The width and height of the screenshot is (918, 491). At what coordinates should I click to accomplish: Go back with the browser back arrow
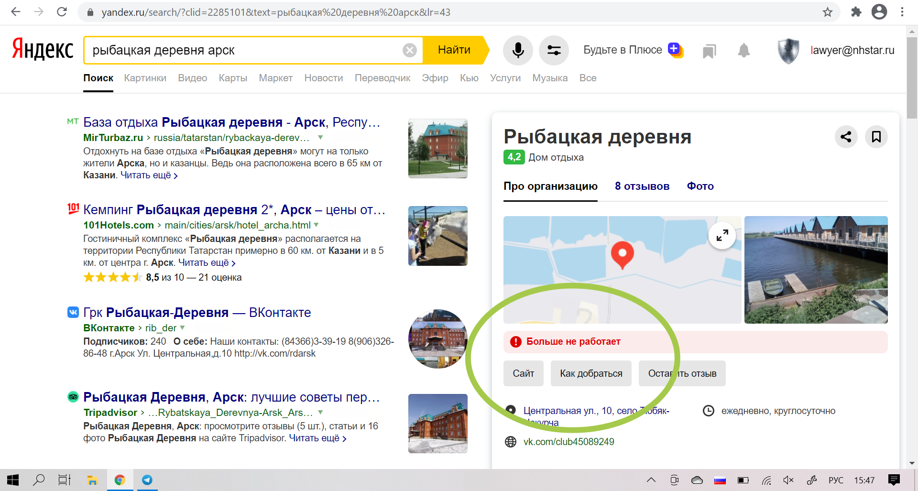pyautogui.click(x=16, y=12)
